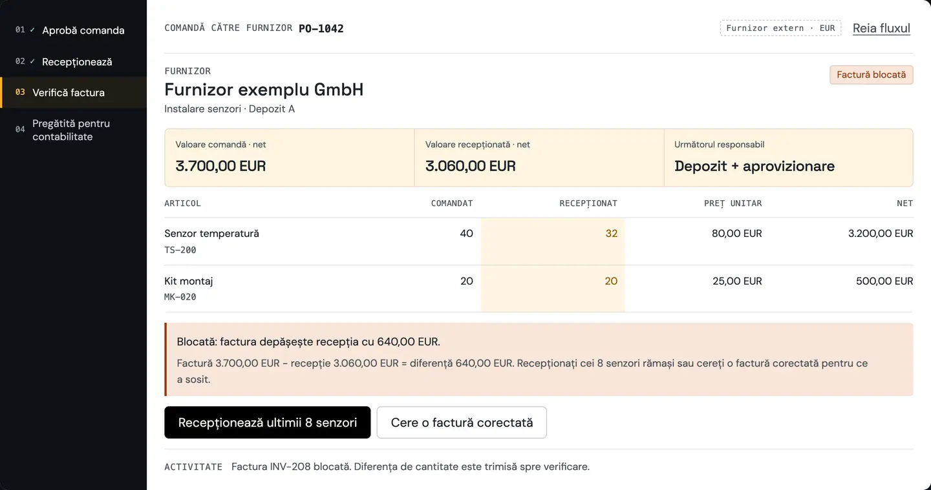Click Depozit + aprovizionare responsible value

pos(754,166)
